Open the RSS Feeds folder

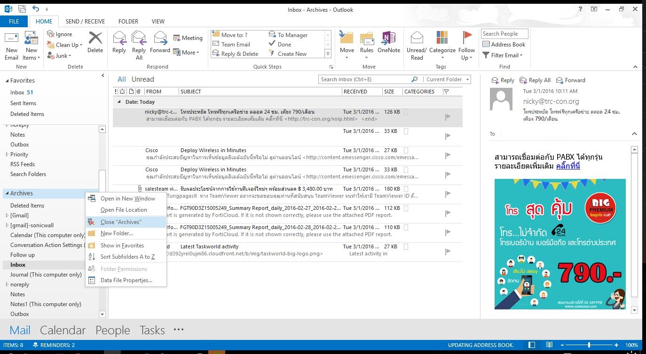point(23,164)
